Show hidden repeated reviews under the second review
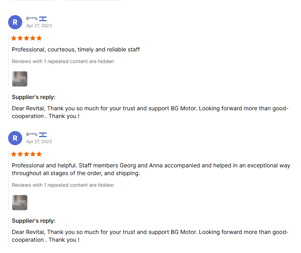 click(x=63, y=185)
